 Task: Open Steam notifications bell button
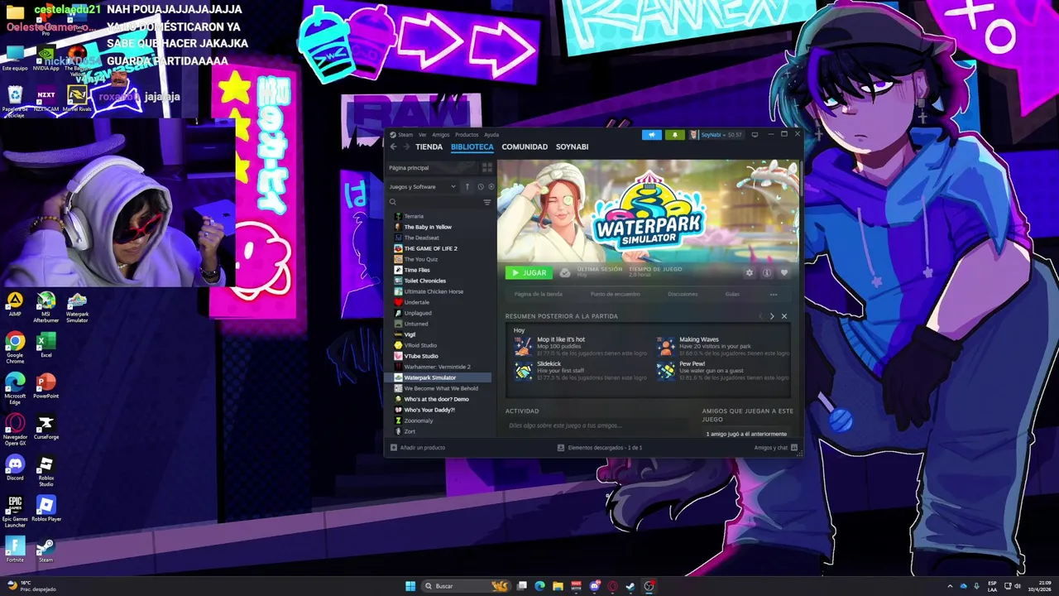click(674, 134)
